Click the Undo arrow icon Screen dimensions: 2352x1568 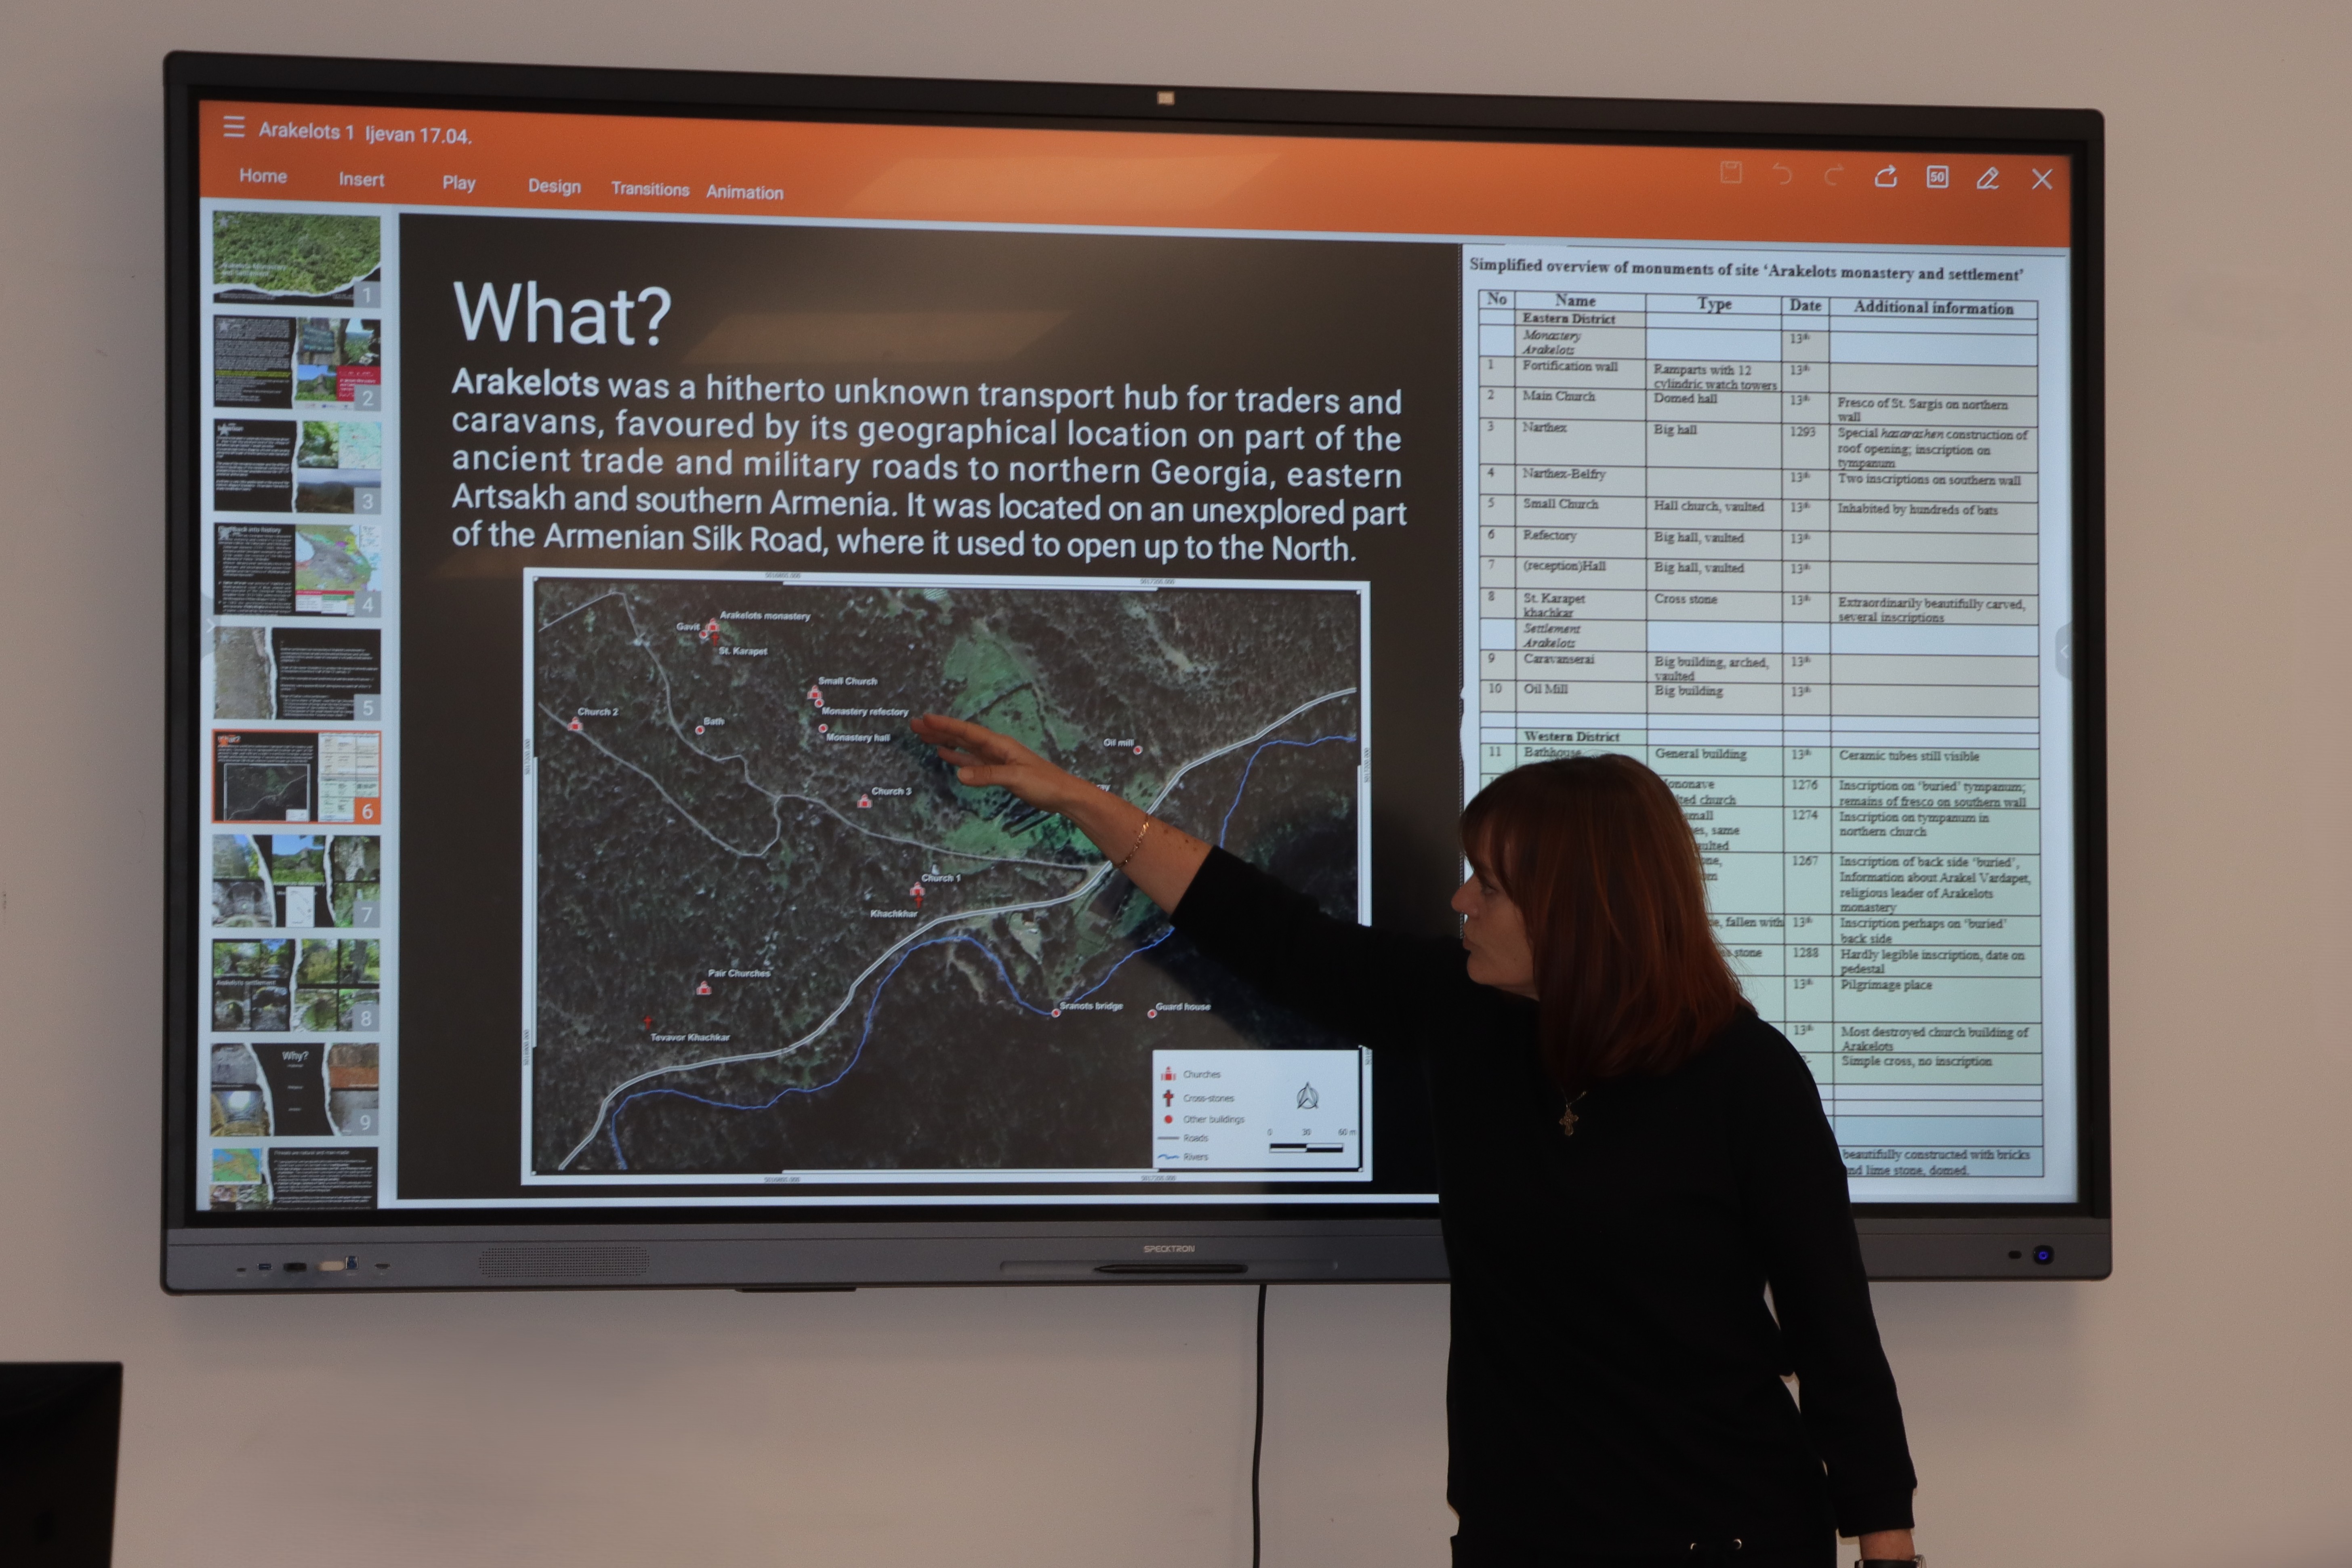pos(1782,174)
